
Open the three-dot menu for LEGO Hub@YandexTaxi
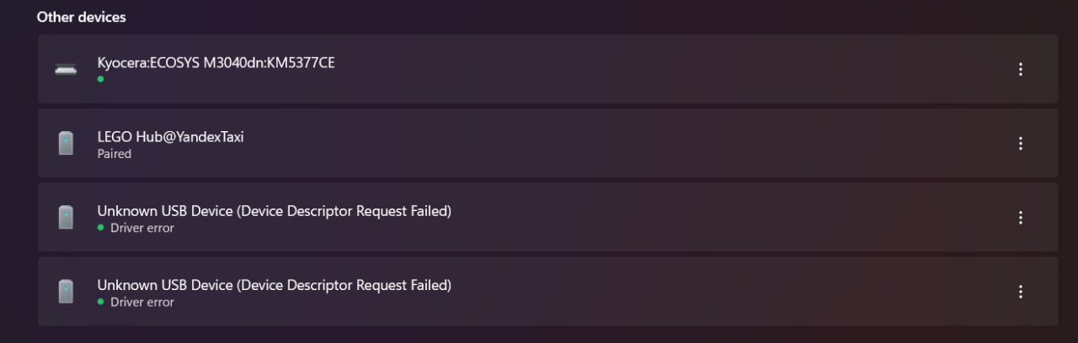(x=1021, y=144)
